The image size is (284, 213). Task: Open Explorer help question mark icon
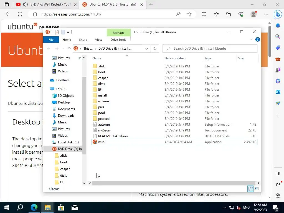pyautogui.click(x=257, y=39)
